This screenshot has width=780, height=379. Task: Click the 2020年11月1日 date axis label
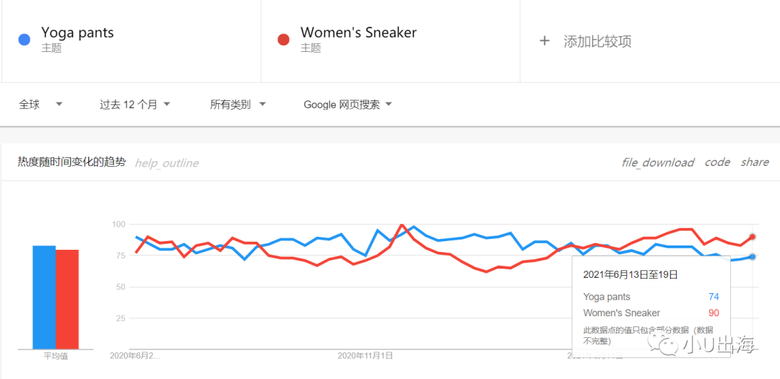[365, 355]
